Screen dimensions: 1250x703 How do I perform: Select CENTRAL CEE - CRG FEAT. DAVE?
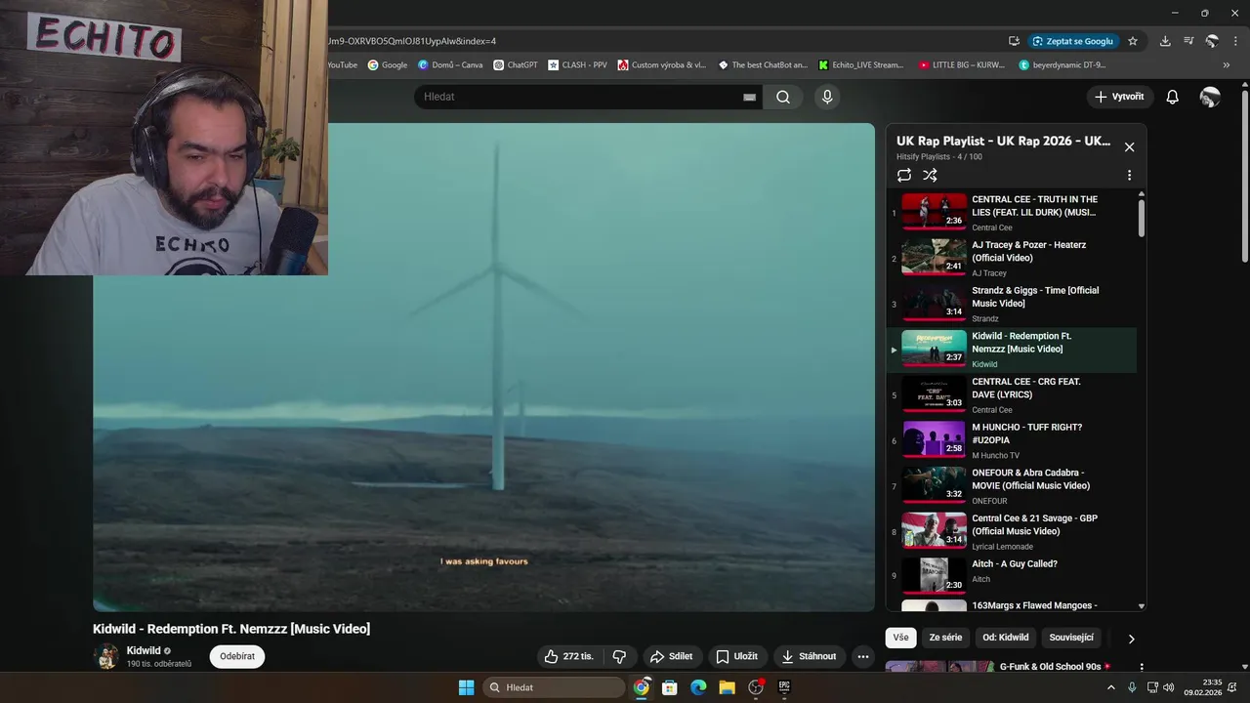pos(1011,394)
